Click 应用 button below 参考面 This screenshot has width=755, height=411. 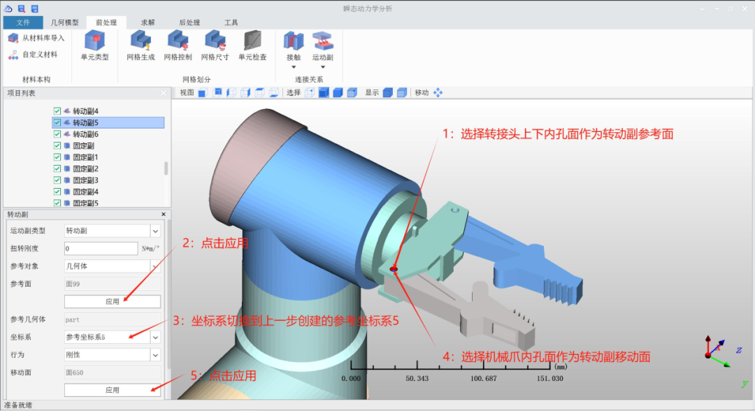click(112, 302)
